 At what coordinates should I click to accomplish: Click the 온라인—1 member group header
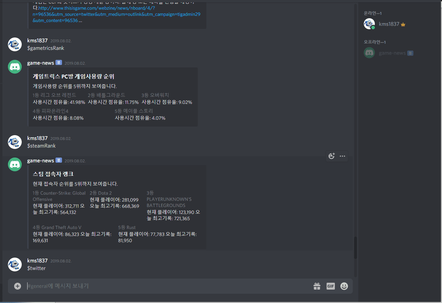[373, 13]
